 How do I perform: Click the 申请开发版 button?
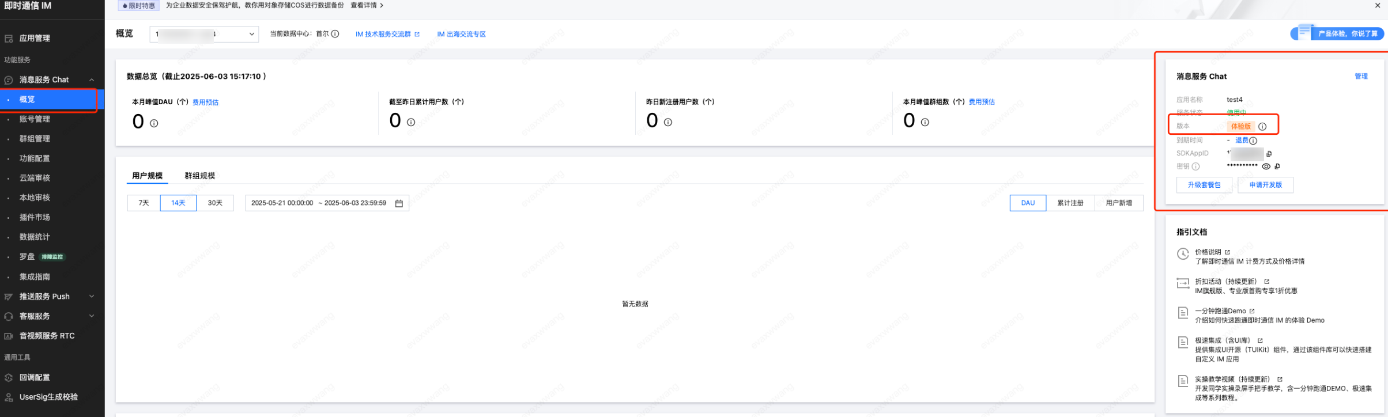pos(1266,185)
